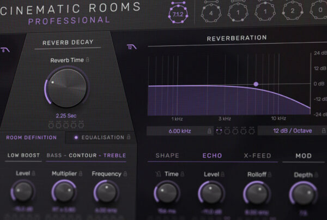Toggle the Equalisation tab lock icon
This screenshot has width=327, height=220.
pos(129,137)
